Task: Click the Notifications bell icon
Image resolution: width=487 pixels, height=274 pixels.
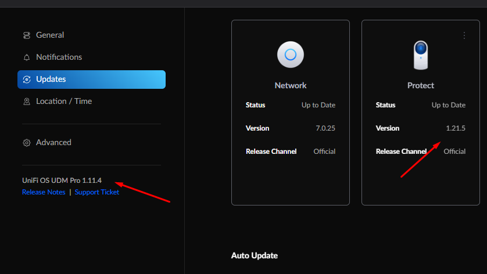Action: click(26, 57)
